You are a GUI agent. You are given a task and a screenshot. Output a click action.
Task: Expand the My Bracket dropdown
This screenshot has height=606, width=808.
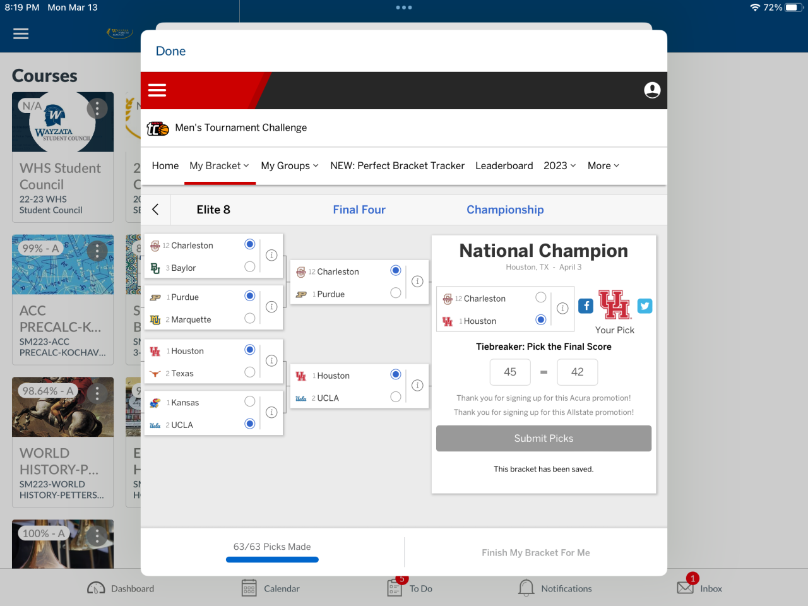[220, 165]
